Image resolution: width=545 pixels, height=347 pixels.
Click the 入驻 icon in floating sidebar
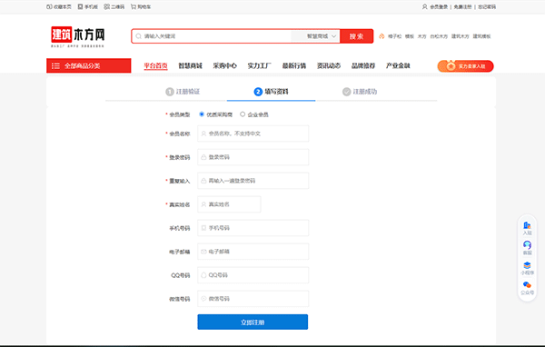tap(527, 225)
